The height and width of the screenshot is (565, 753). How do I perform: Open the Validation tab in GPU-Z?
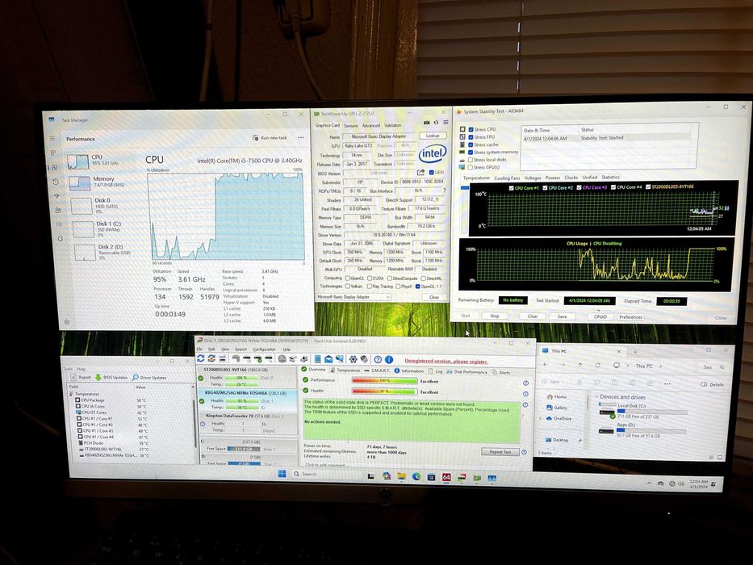(x=392, y=125)
